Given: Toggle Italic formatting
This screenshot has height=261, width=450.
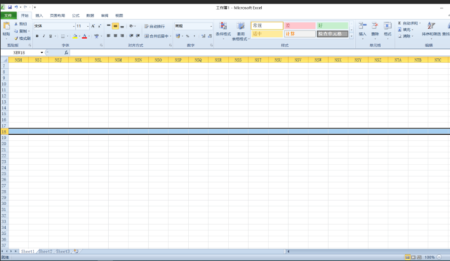Looking at the screenshot, I should pyautogui.click(x=44, y=36).
